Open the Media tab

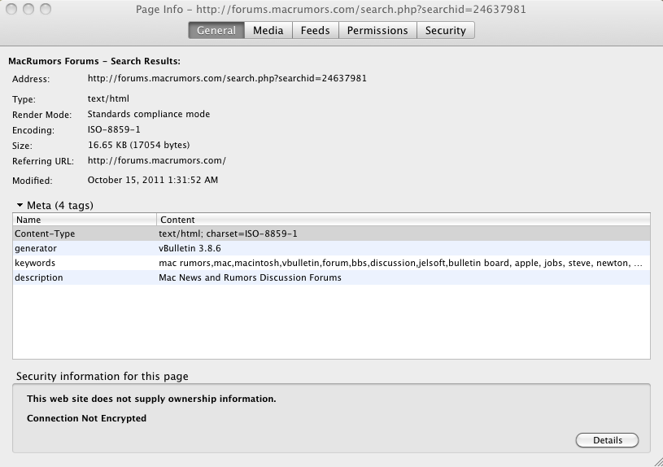268,30
